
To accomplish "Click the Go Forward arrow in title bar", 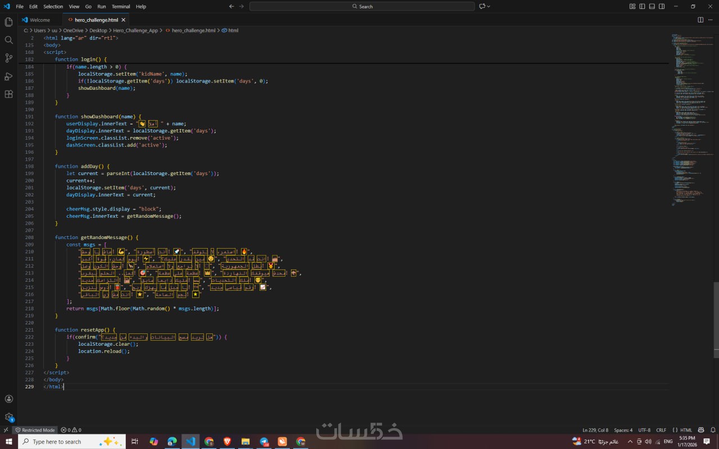I will coord(242,6).
